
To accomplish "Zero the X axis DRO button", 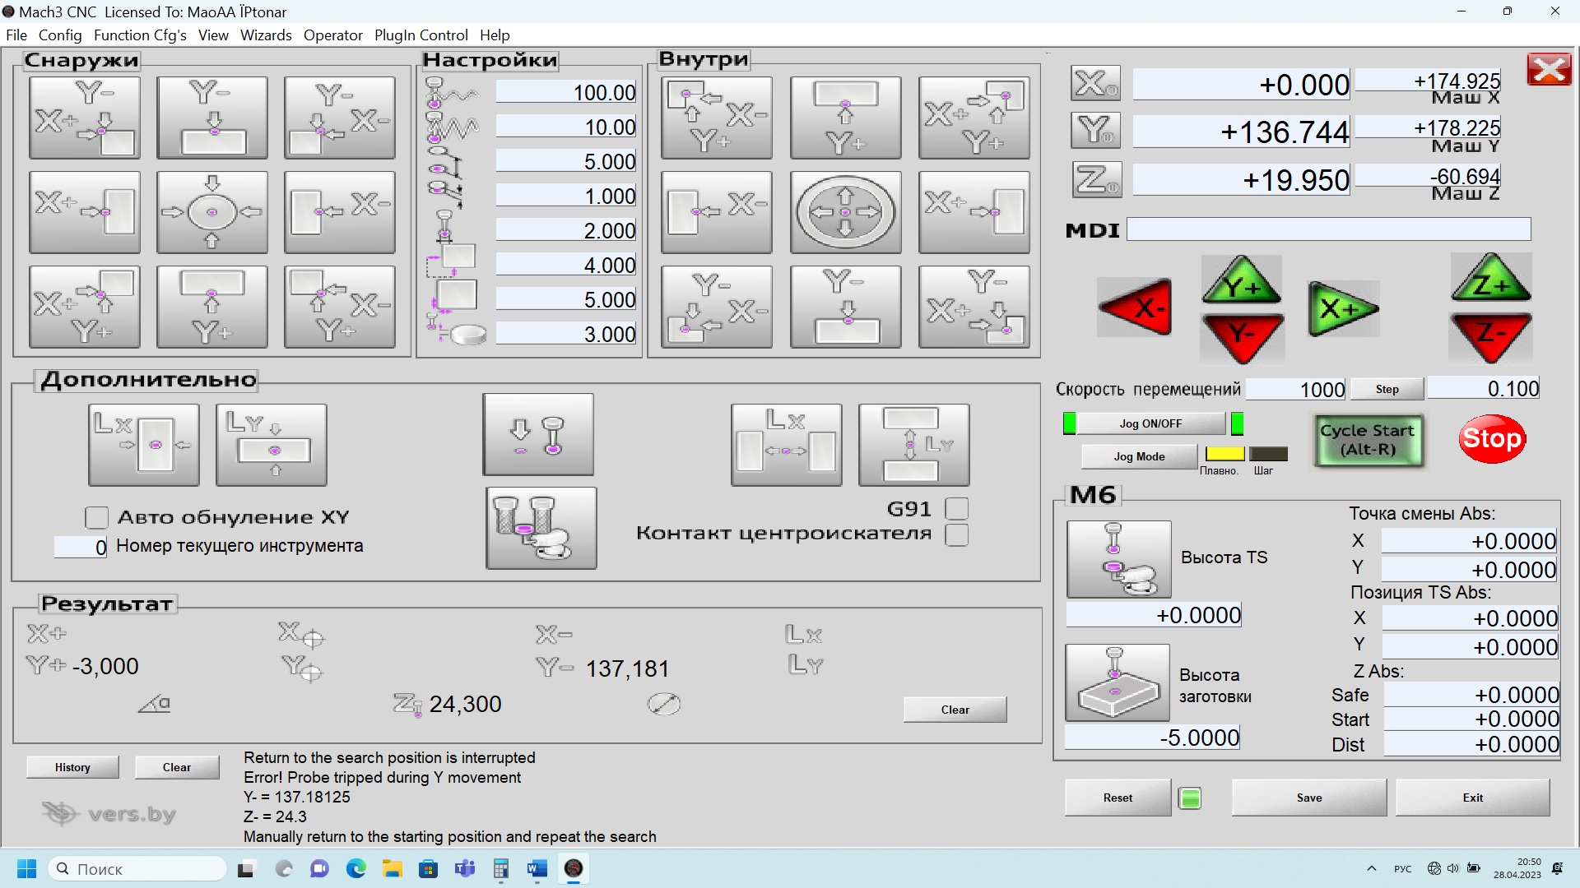I will click(1095, 83).
